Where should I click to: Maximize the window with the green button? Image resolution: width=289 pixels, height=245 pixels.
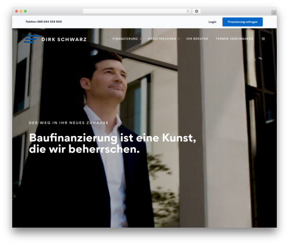click(x=25, y=11)
